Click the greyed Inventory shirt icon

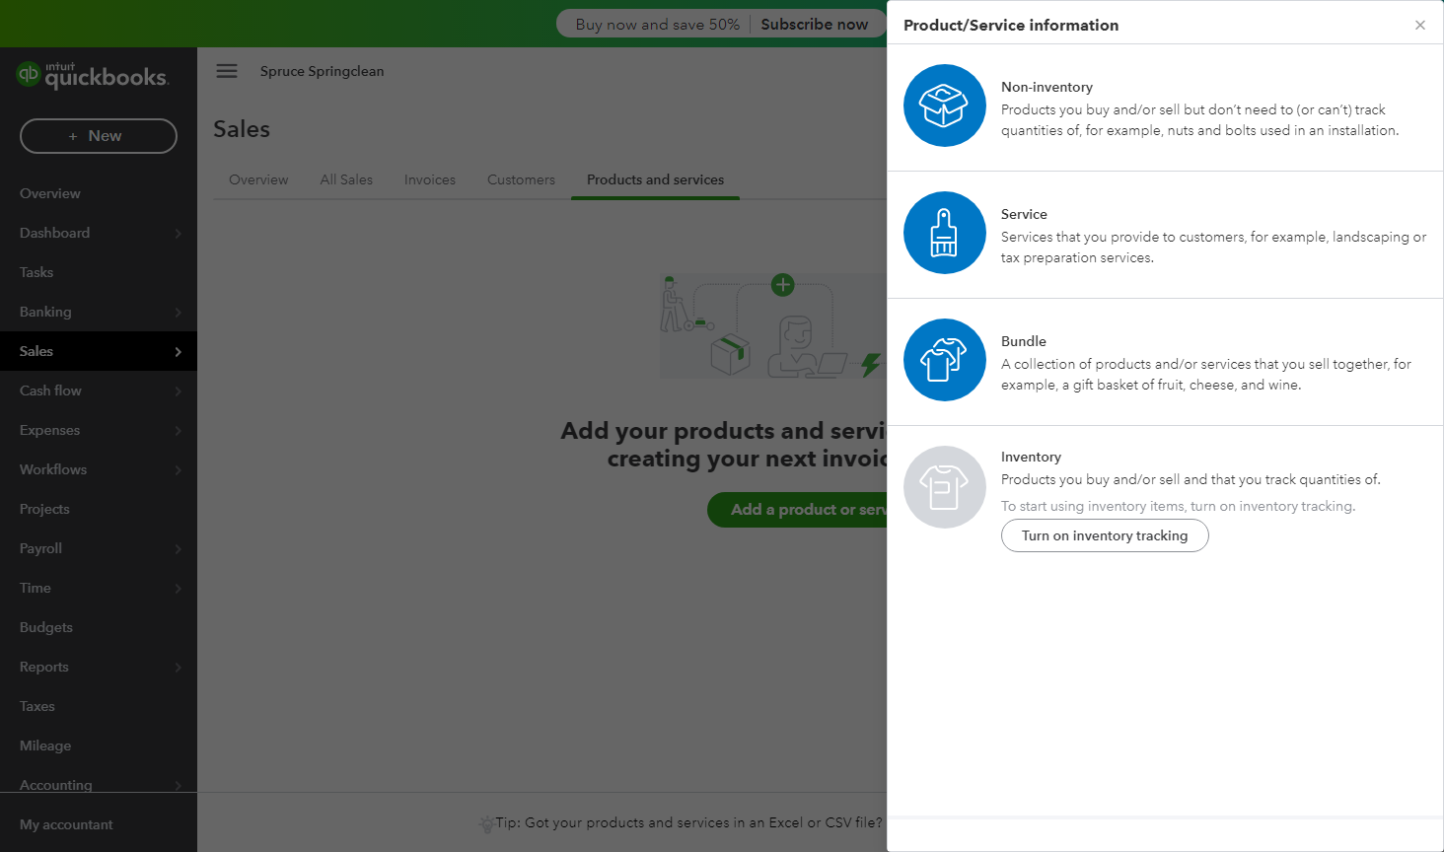coord(944,487)
